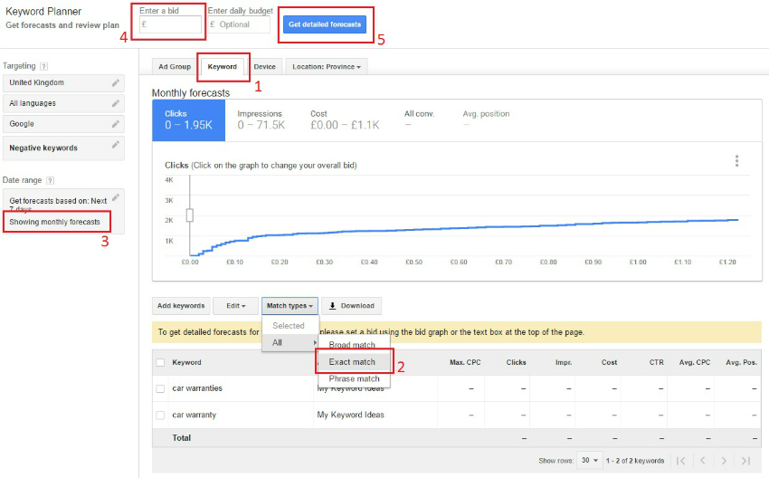Tick the checkbox for car warranties

click(160, 388)
